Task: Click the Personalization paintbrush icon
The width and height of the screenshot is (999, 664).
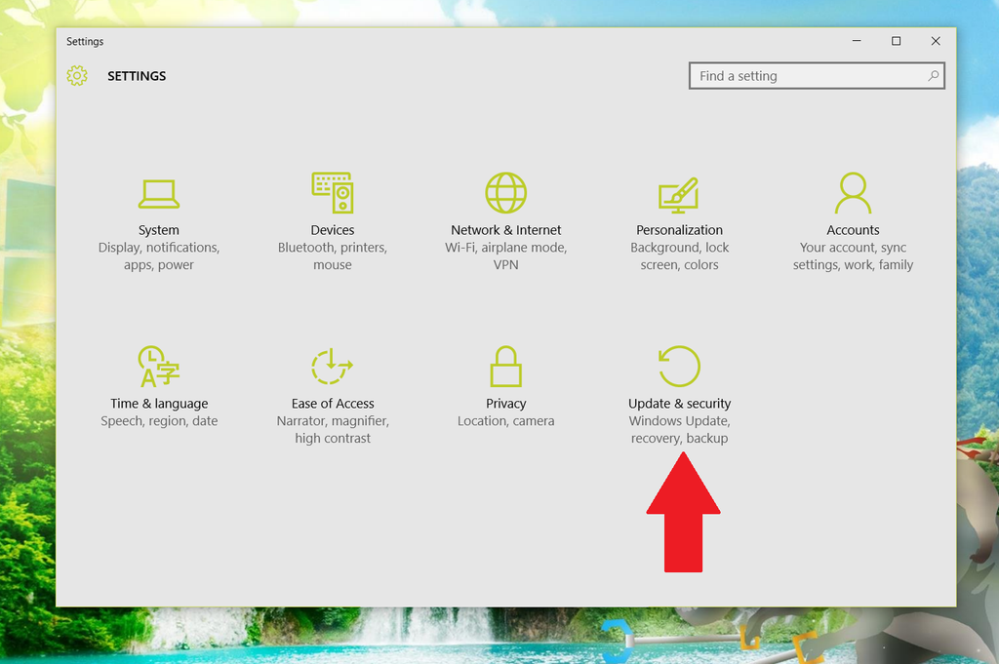Action: point(679,192)
